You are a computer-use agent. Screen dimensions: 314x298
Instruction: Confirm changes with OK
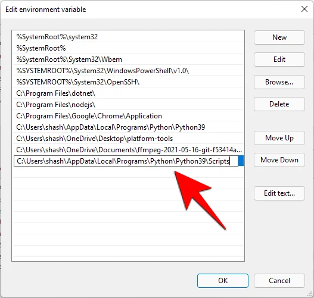pos(223,281)
